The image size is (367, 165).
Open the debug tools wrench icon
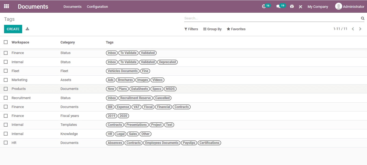(x=300, y=7)
